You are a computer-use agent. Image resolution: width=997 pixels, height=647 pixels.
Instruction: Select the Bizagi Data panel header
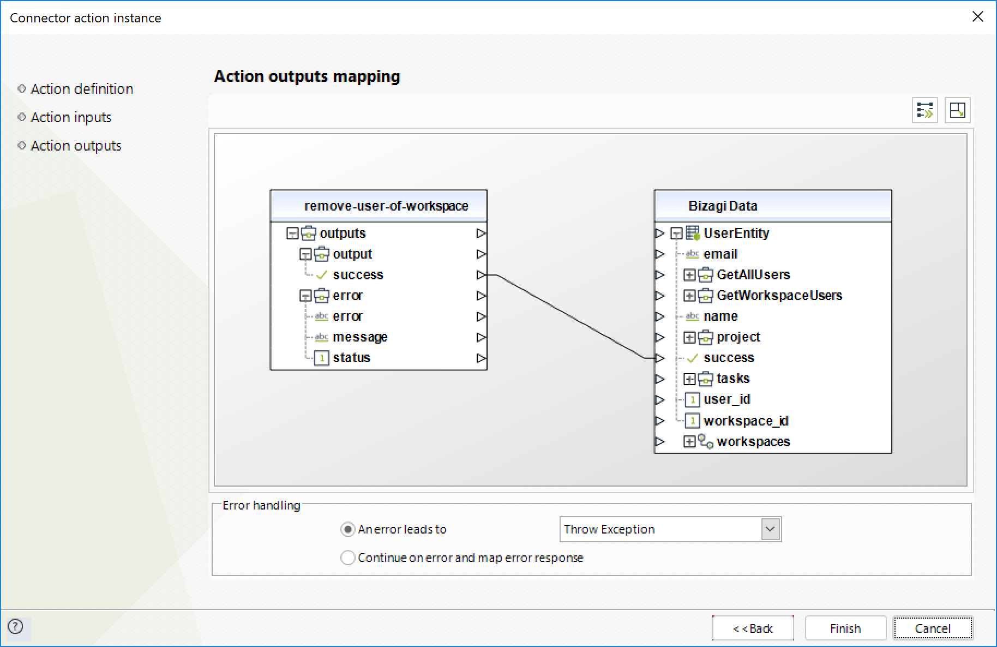[773, 206]
